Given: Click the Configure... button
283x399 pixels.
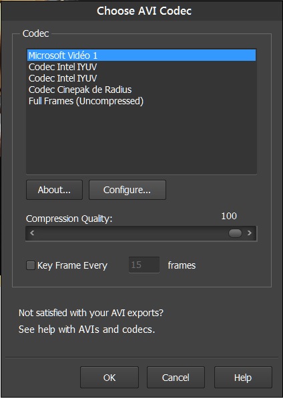Looking at the screenshot, I should [127, 190].
